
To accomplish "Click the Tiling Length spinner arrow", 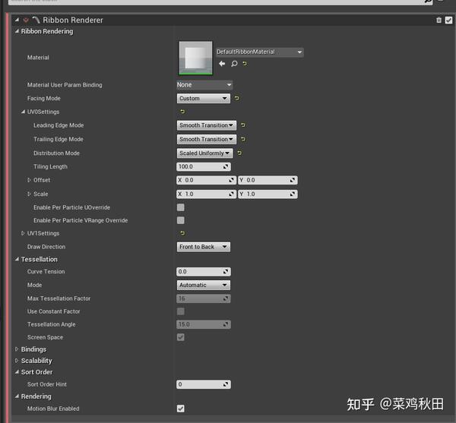I will [226, 166].
